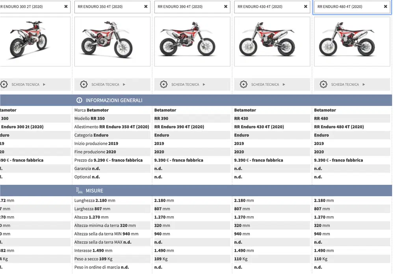Viewport: 394px width, 274px height.
Task: Select 'Allestimento RR Enduro 350 4T (2020)'
Action: (112, 127)
